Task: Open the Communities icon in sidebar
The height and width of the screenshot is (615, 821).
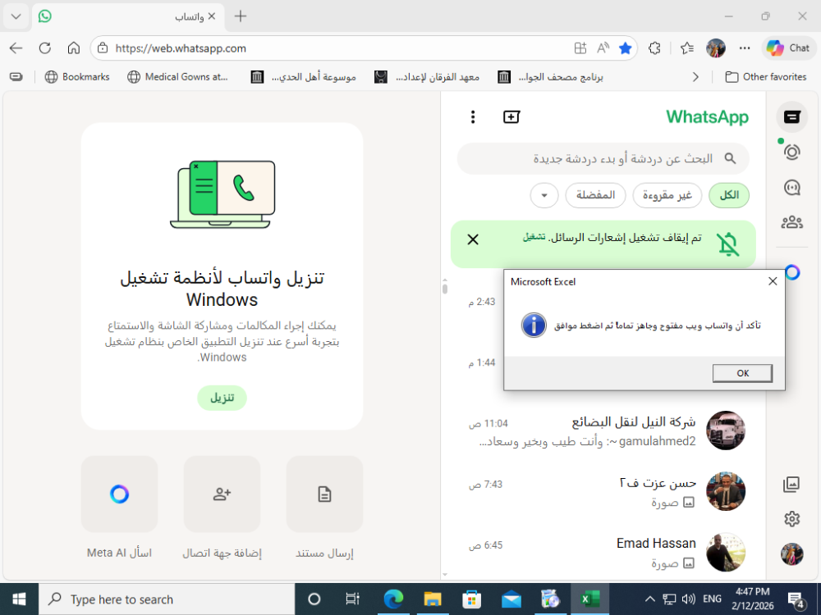Action: (x=791, y=222)
